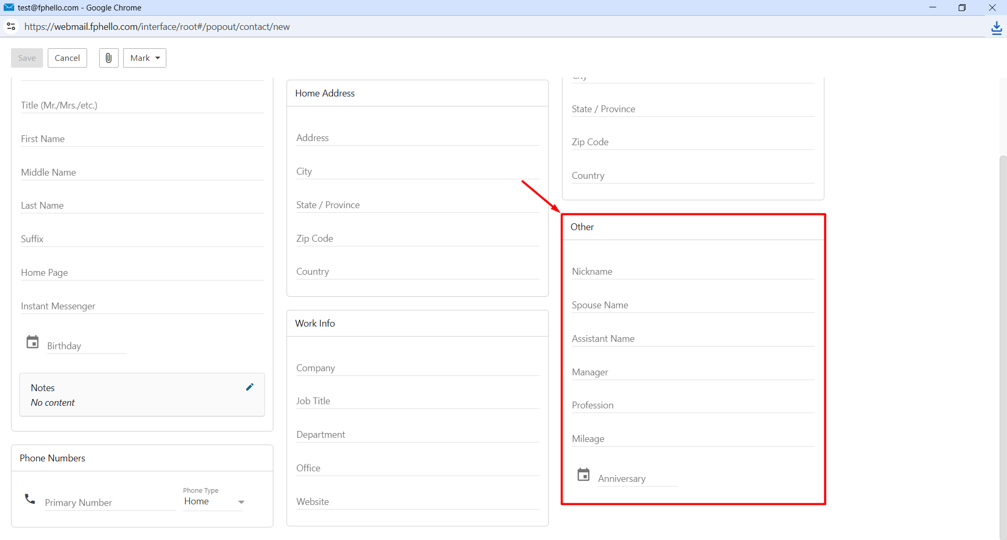Expand the Phone Type Home dropdown

click(214, 502)
